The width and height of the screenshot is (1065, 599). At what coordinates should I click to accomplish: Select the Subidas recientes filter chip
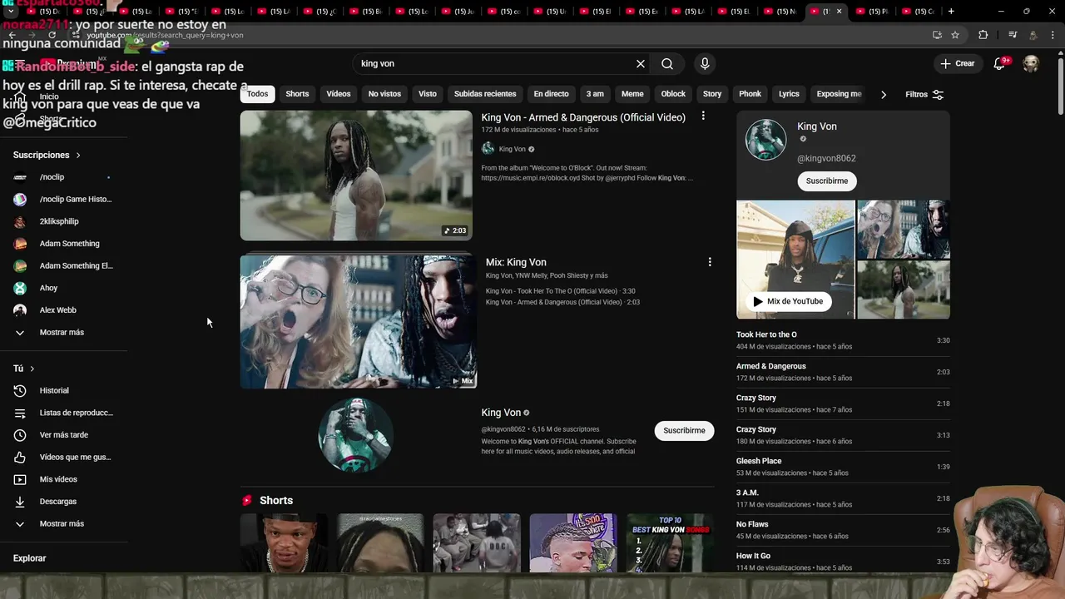(485, 94)
